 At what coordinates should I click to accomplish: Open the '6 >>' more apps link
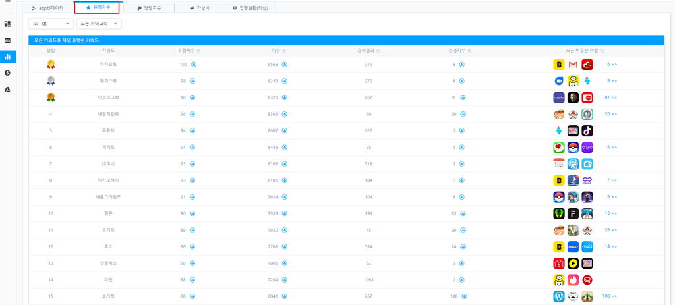pos(612,65)
